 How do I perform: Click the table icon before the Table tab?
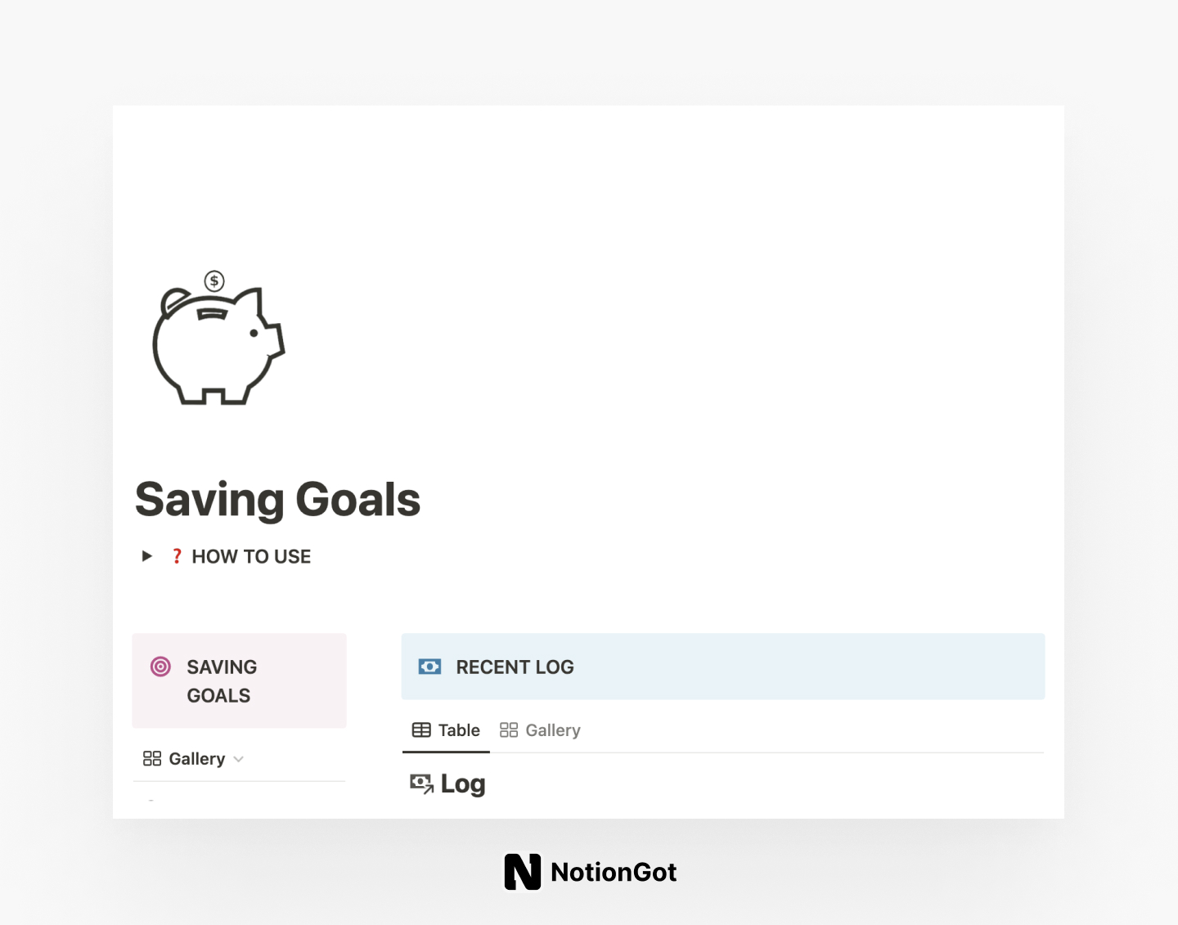click(422, 730)
